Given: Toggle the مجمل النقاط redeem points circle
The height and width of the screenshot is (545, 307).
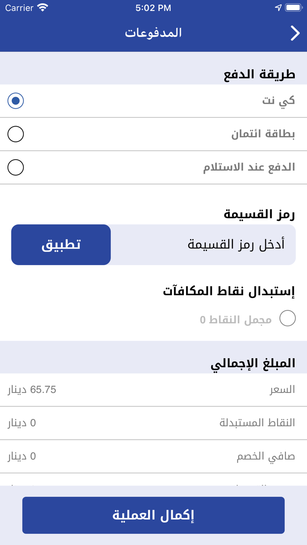Looking at the screenshot, I should coord(288,319).
